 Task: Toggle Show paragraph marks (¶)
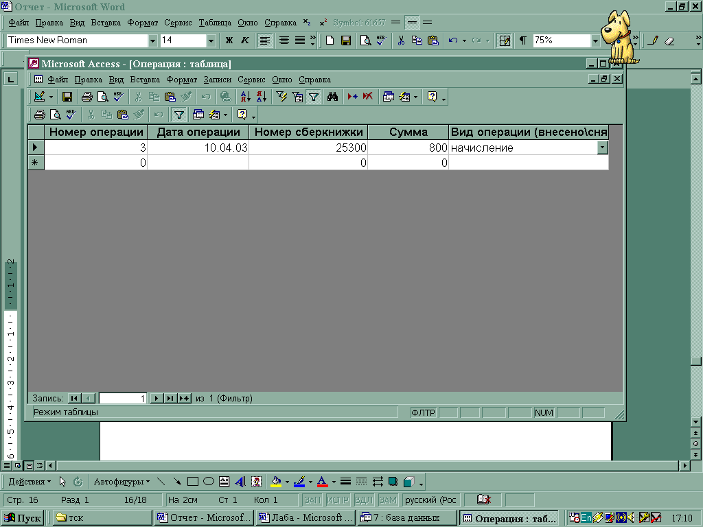click(x=522, y=40)
